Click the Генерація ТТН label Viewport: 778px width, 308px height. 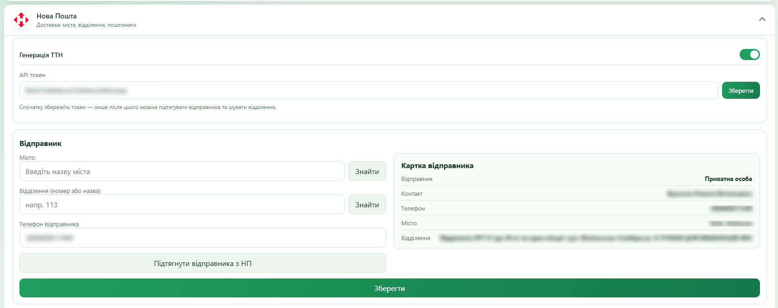[41, 55]
